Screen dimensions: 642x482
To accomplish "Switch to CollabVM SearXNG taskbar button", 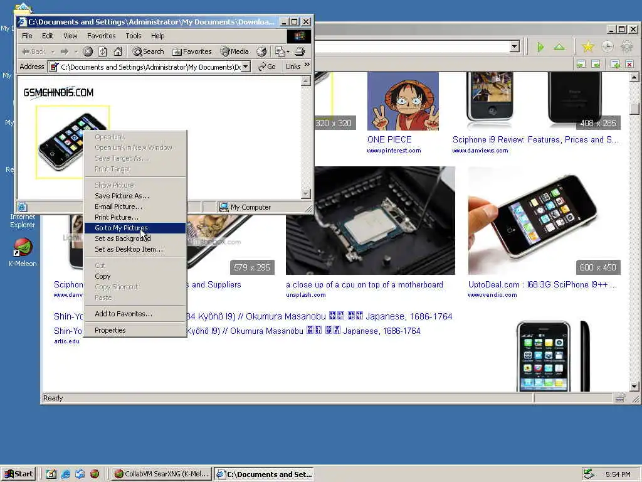I will coord(162,474).
